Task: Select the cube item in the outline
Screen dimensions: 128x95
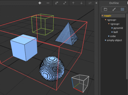Action: (x=113, y=36)
